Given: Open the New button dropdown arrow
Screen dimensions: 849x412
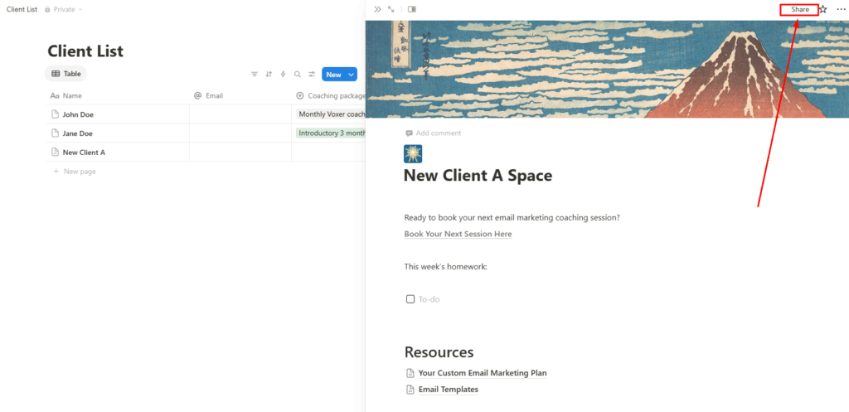Looking at the screenshot, I should point(351,74).
